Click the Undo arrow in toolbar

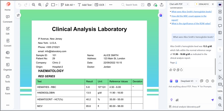pos(20,5)
